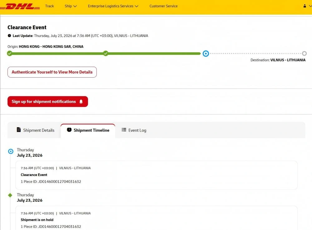Click Piece ID under Shipment is on hold

pyautogui.click(x=51, y=227)
